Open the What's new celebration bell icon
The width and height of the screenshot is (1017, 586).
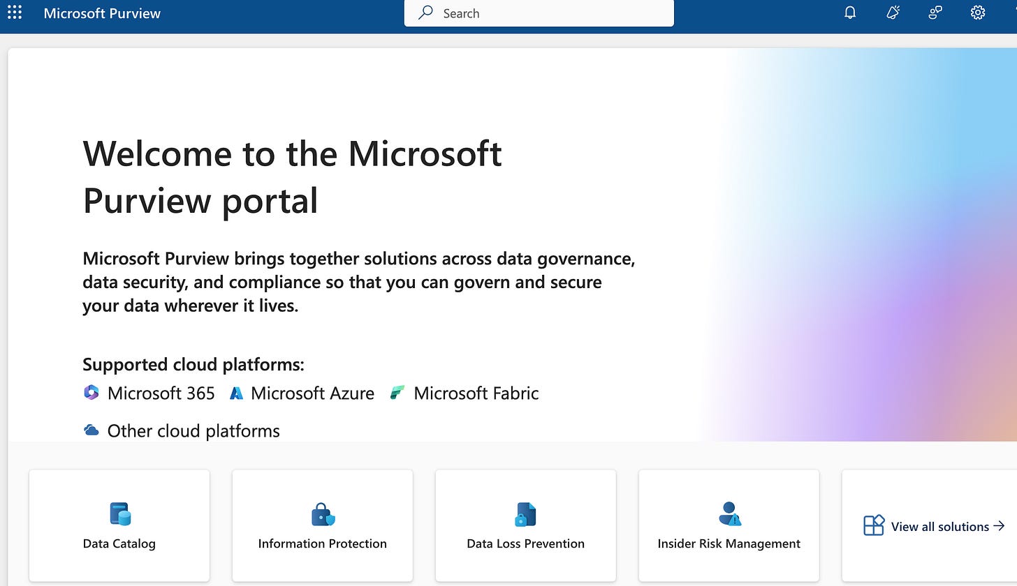pos(893,13)
